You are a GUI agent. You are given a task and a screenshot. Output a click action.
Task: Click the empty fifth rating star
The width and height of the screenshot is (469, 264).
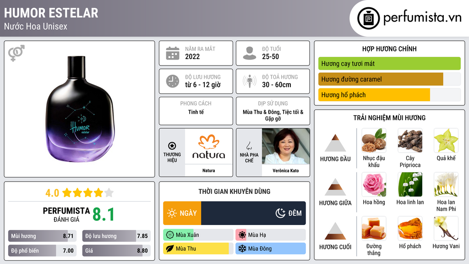(x=109, y=192)
